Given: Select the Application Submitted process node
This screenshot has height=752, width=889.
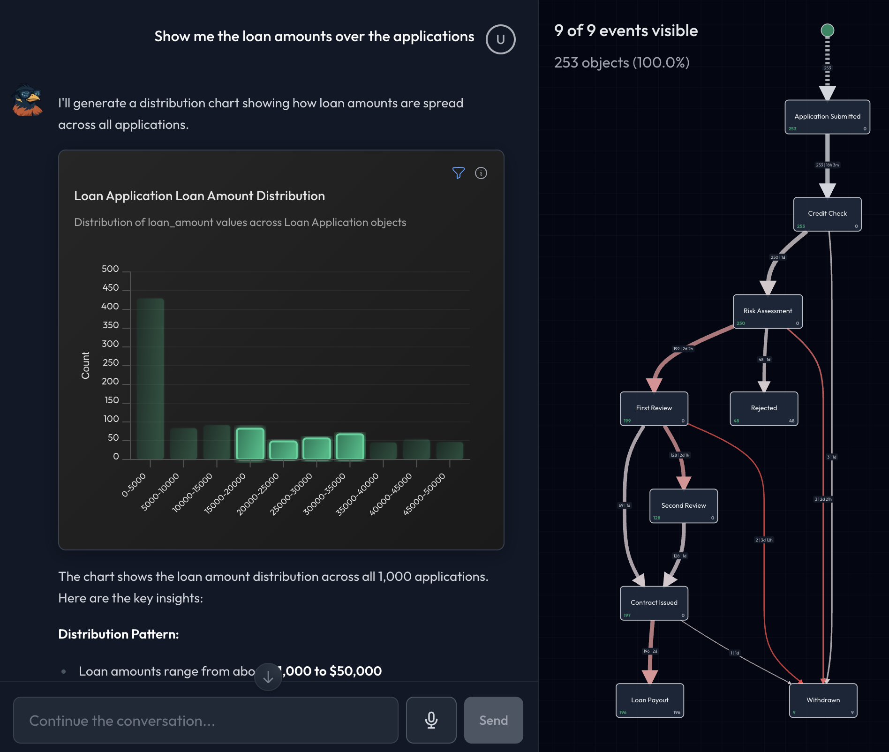Looking at the screenshot, I should click(827, 117).
